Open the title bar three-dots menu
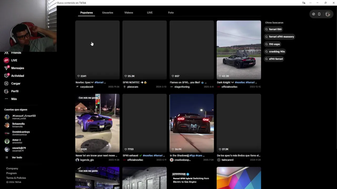Image resolution: width=337 pixels, height=189 pixels. [x=310, y=3]
